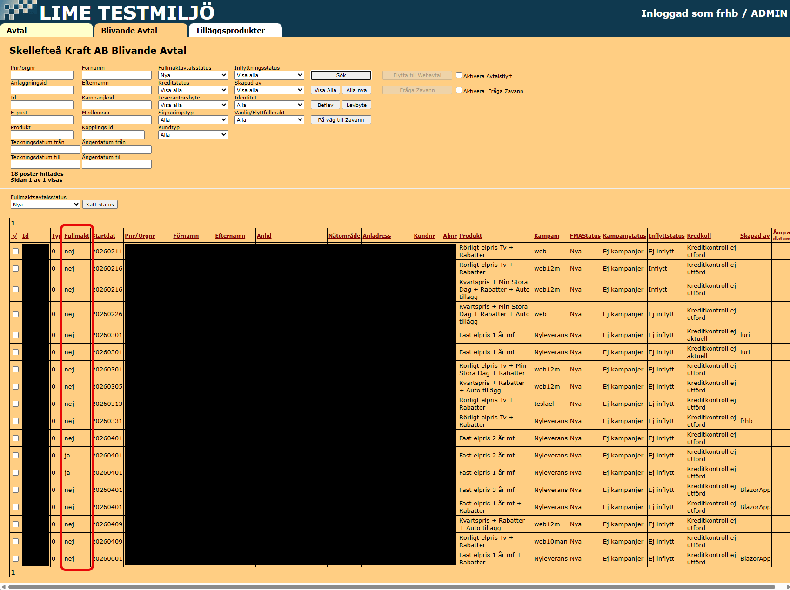Select the first row checkbox in table
The height and width of the screenshot is (590, 790).
(15, 252)
